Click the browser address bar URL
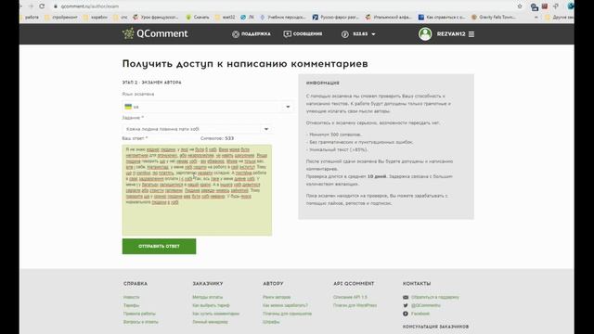The height and width of the screenshot is (334, 594). point(90,6)
